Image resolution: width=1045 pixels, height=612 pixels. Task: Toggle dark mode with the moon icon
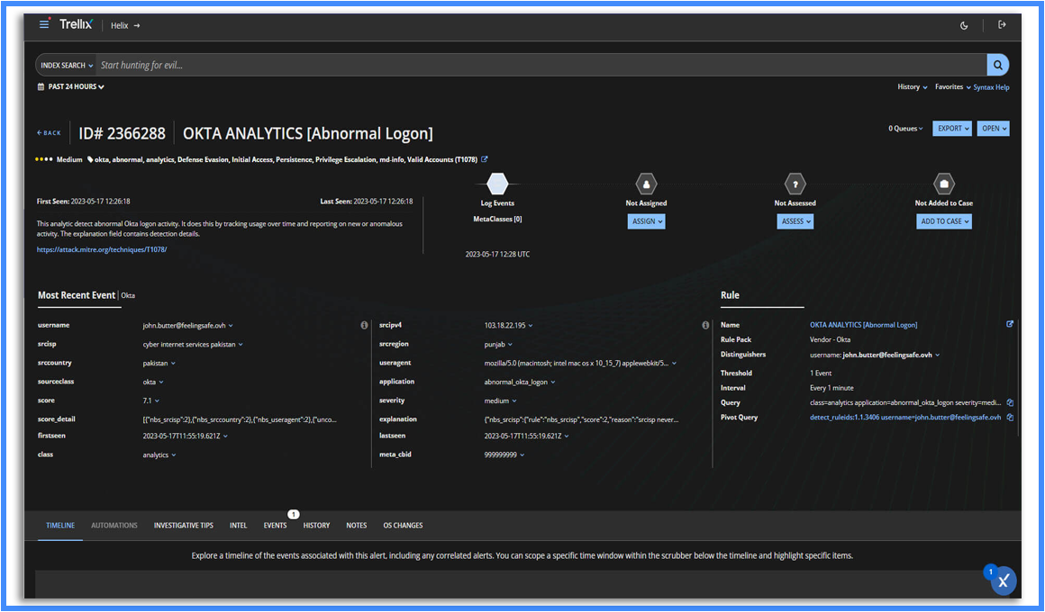coord(964,25)
